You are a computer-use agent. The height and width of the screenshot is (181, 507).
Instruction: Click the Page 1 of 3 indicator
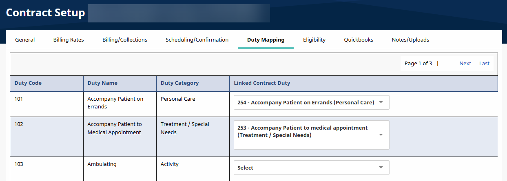click(x=418, y=64)
